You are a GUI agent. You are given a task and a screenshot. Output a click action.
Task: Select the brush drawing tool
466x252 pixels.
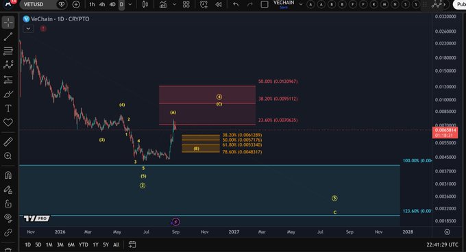[8, 94]
